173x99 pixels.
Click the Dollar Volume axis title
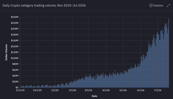pyautogui.click(x=6, y=52)
